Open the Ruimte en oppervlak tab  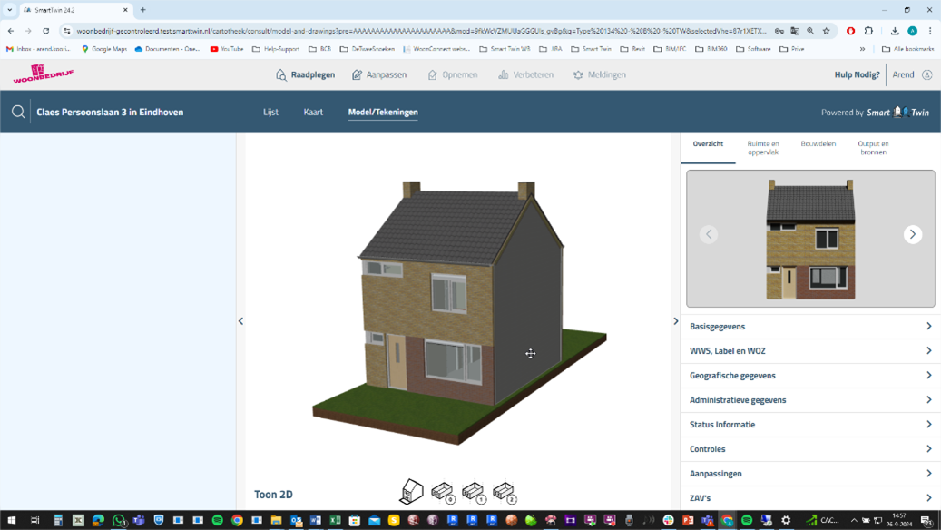pyautogui.click(x=762, y=148)
